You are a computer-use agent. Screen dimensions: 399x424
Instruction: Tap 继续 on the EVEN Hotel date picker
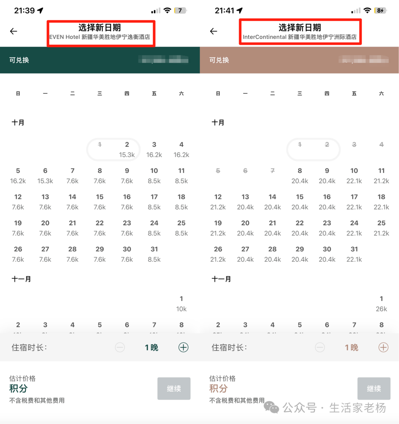174,389
